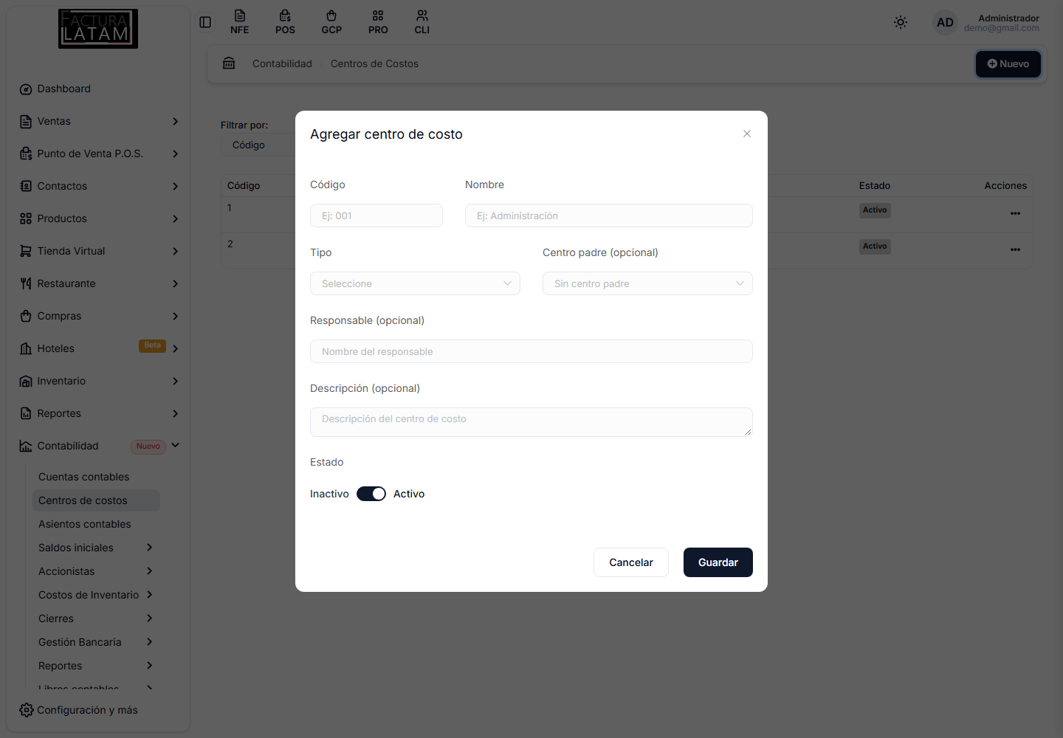The image size is (1063, 738).
Task: Click the Cancelar button
Action: [x=631, y=562]
